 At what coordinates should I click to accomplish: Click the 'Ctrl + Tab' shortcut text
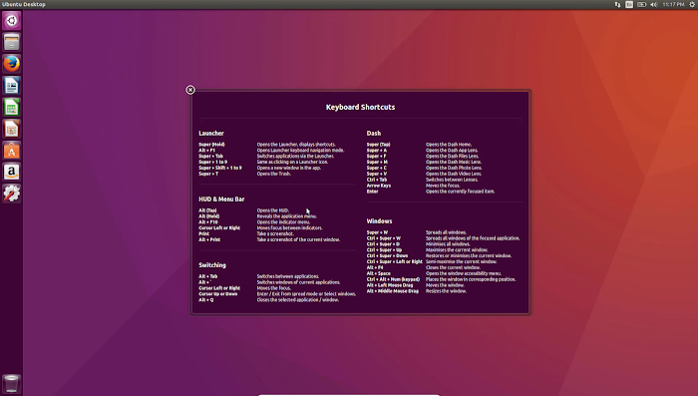(377, 180)
